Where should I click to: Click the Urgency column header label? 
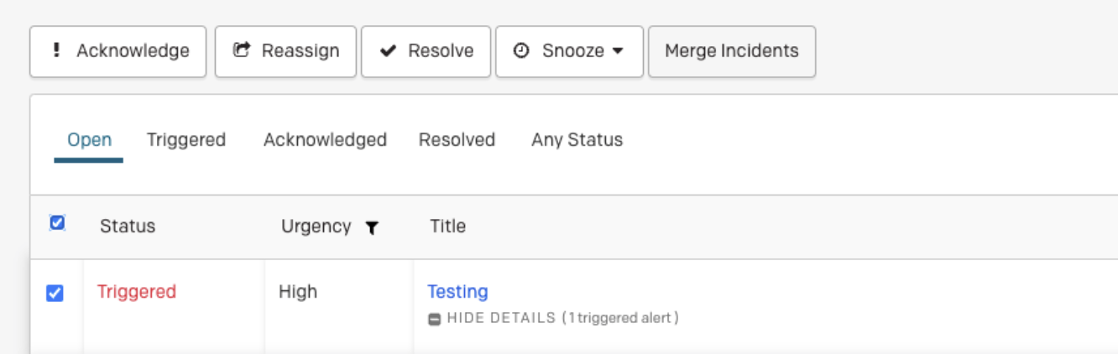coord(316,226)
